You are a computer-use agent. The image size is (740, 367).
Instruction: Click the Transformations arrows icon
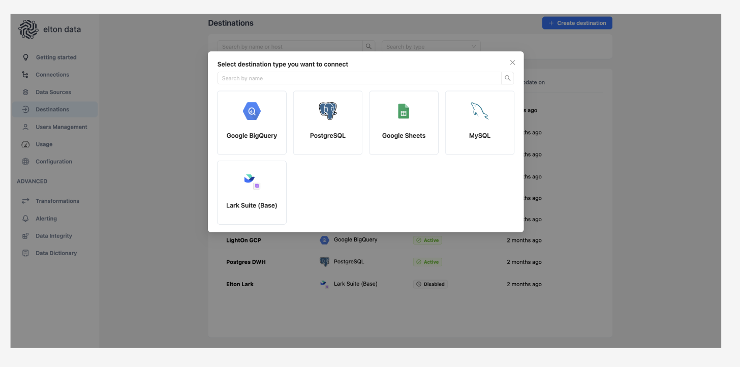(x=25, y=201)
